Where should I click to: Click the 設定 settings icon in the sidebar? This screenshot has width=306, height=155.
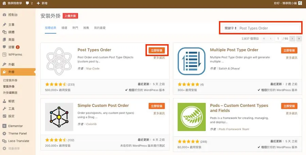click(4, 116)
